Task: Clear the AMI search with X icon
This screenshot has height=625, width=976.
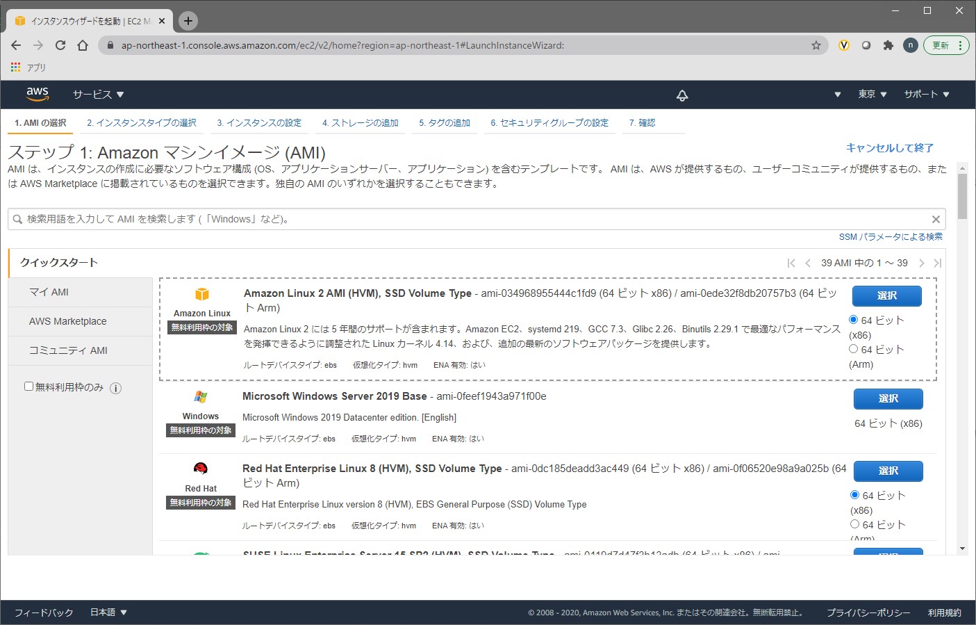Action: coord(936,219)
